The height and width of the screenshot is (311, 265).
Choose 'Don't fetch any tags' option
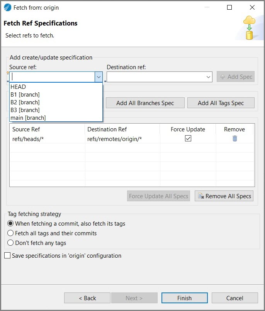pyautogui.click(x=11, y=243)
